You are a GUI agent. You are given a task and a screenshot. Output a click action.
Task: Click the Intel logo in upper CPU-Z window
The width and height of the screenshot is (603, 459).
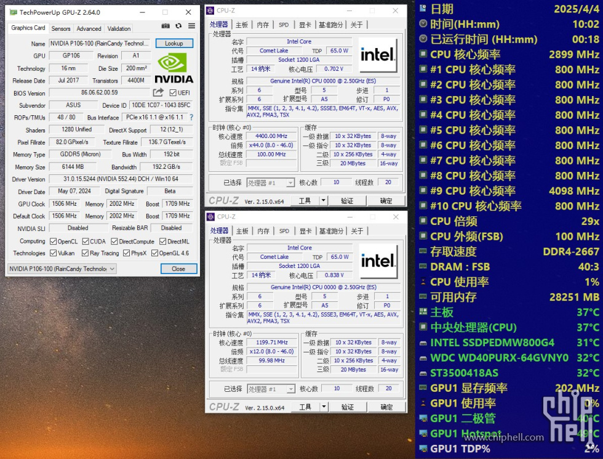[x=377, y=55]
